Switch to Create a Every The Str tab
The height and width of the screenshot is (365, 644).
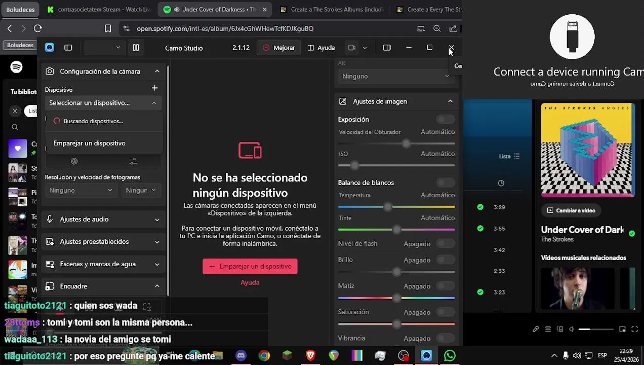tap(428, 9)
